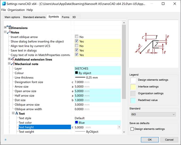This screenshot has width=181, height=145.
Task: Click the note preview diagram
Action: pos(153,44)
